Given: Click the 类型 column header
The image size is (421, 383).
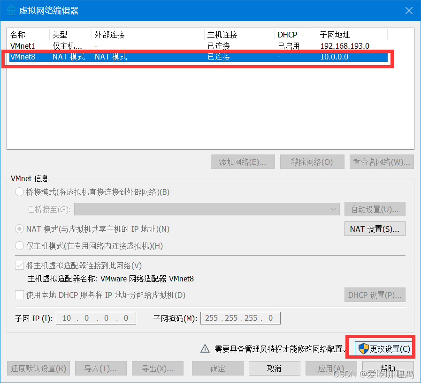Looking at the screenshot, I should 70,35.
